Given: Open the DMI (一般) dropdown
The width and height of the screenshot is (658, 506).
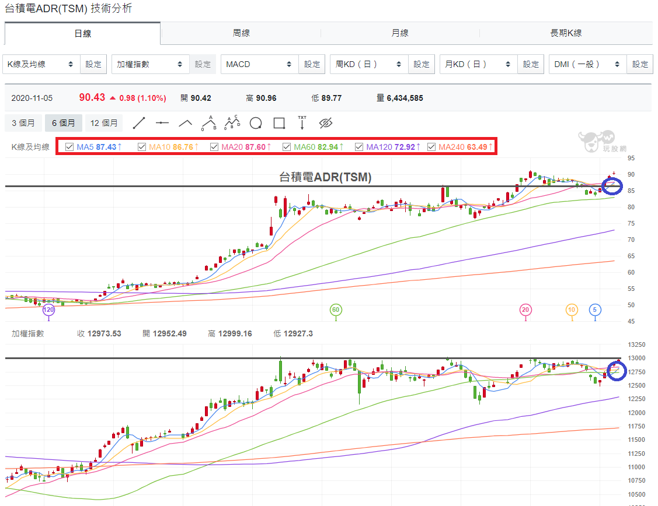Looking at the screenshot, I should [x=588, y=64].
